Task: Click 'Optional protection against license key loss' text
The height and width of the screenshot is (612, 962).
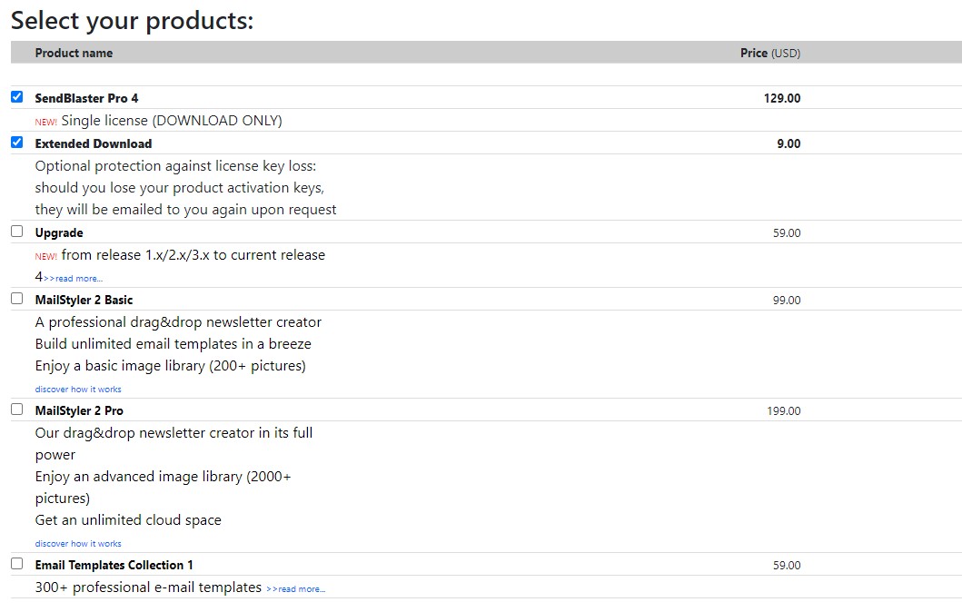Action: pyautogui.click(x=175, y=166)
